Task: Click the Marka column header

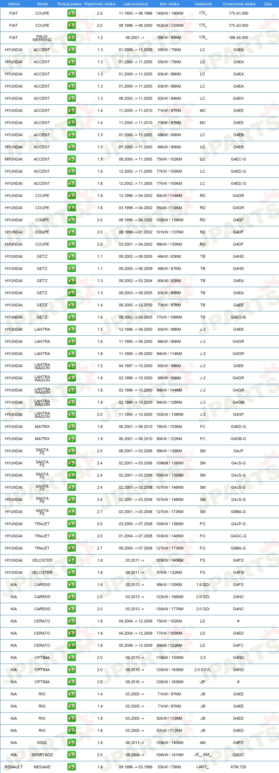Action: 14,4
